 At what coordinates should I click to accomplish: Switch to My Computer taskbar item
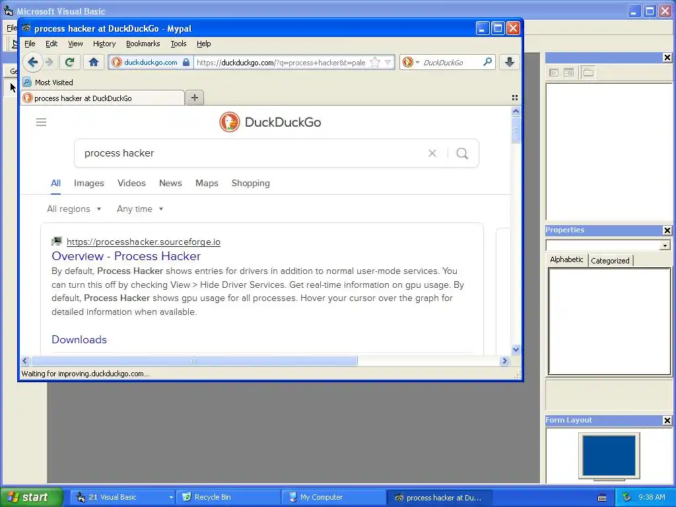333,497
